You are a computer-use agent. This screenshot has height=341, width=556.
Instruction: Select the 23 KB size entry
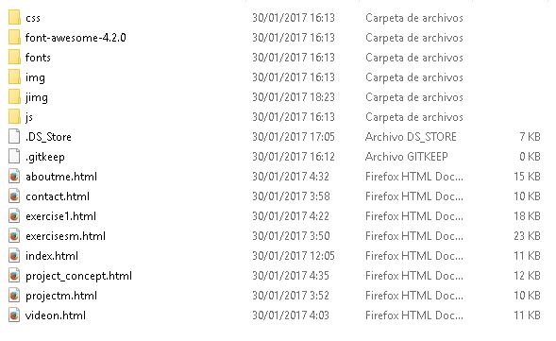[527, 236]
